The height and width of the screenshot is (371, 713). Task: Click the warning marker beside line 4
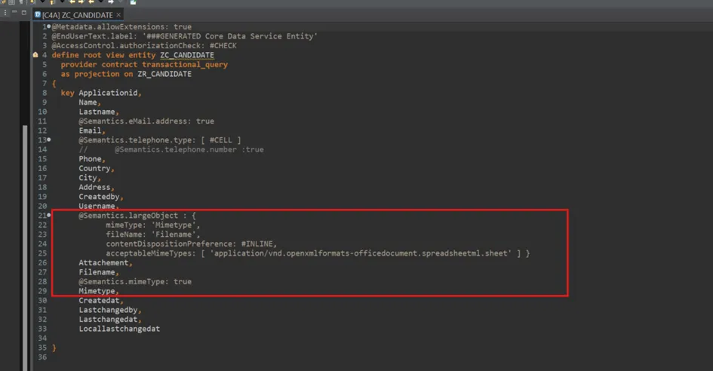point(35,55)
